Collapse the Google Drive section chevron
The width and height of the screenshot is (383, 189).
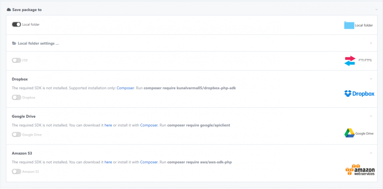click(x=371, y=116)
